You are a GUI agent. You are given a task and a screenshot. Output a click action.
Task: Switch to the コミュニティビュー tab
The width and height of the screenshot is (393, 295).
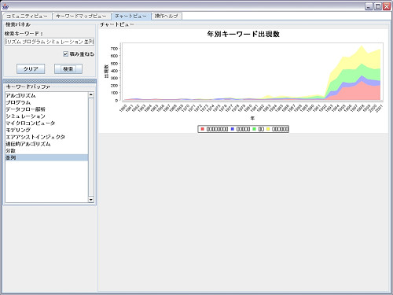point(27,16)
